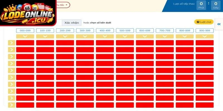The image size is (223, 111).
Task: Pick first-row red cell under 900-999
Action: 205,43
